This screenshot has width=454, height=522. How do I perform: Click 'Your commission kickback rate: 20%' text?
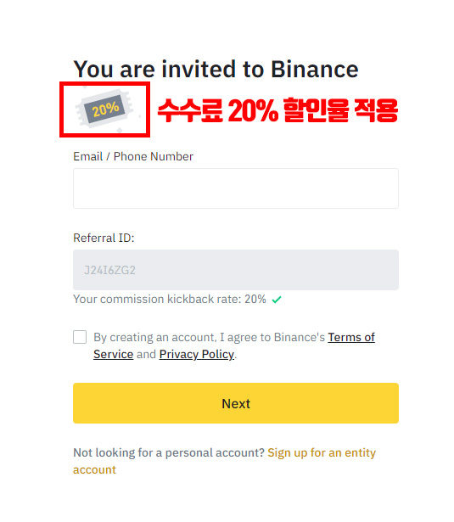click(x=170, y=300)
